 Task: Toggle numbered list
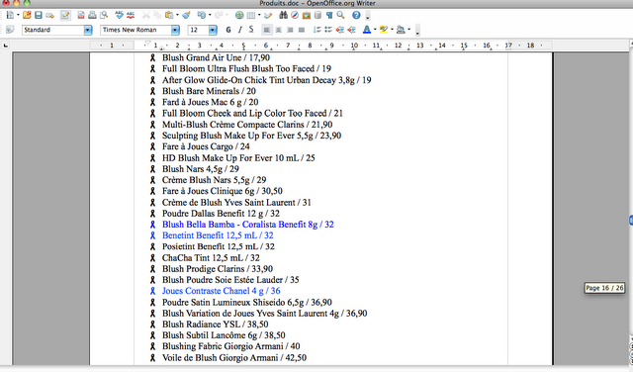point(316,30)
